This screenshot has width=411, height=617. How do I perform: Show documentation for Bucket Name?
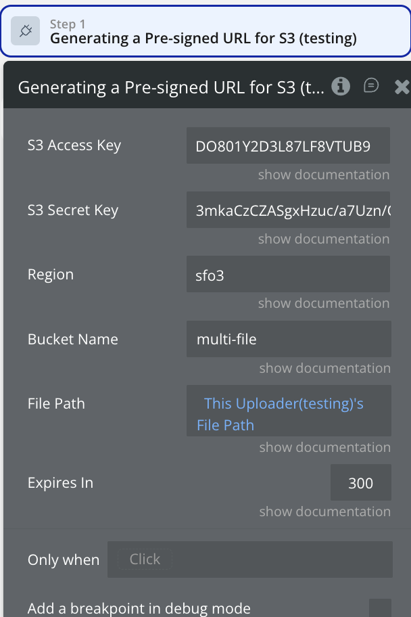tap(324, 368)
